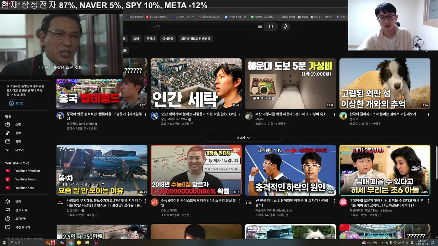Screen dimensions: 438x246
Task: Open the 충격적인 하락의 원인 tennis thumbnail
Action: pos(291,170)
